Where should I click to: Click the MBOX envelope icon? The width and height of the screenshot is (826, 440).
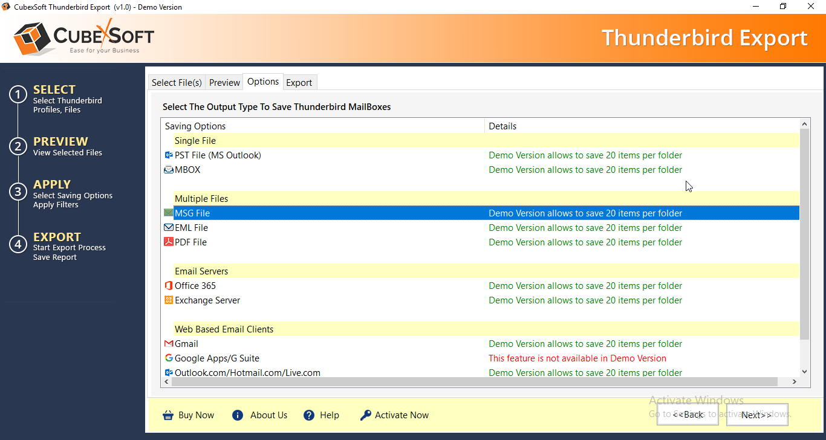pos(169,170)
